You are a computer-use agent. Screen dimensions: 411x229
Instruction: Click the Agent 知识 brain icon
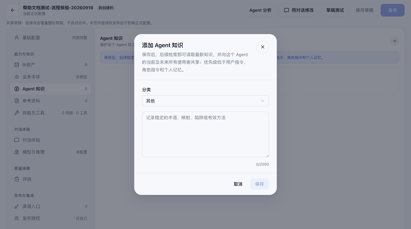pyautogui.click(x=17, y=89)
